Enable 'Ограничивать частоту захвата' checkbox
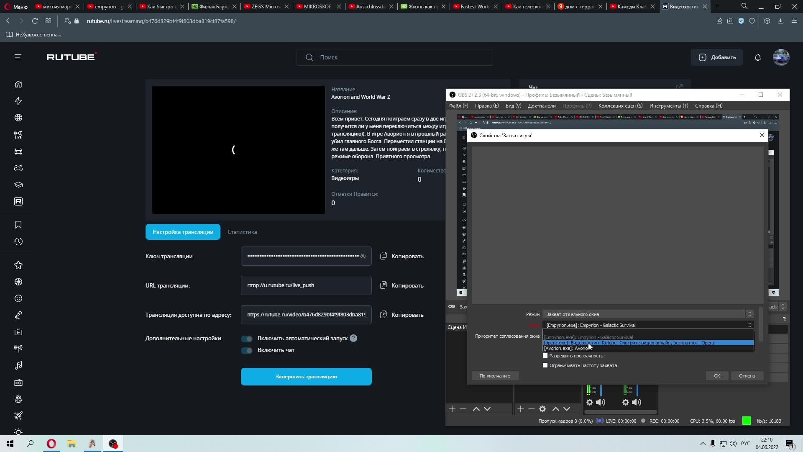This screenshot has width=803, height=452. click(545, 365)
